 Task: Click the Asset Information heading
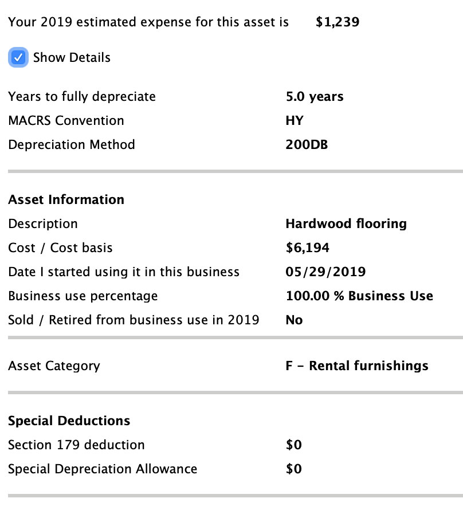(x=66, y=199)
